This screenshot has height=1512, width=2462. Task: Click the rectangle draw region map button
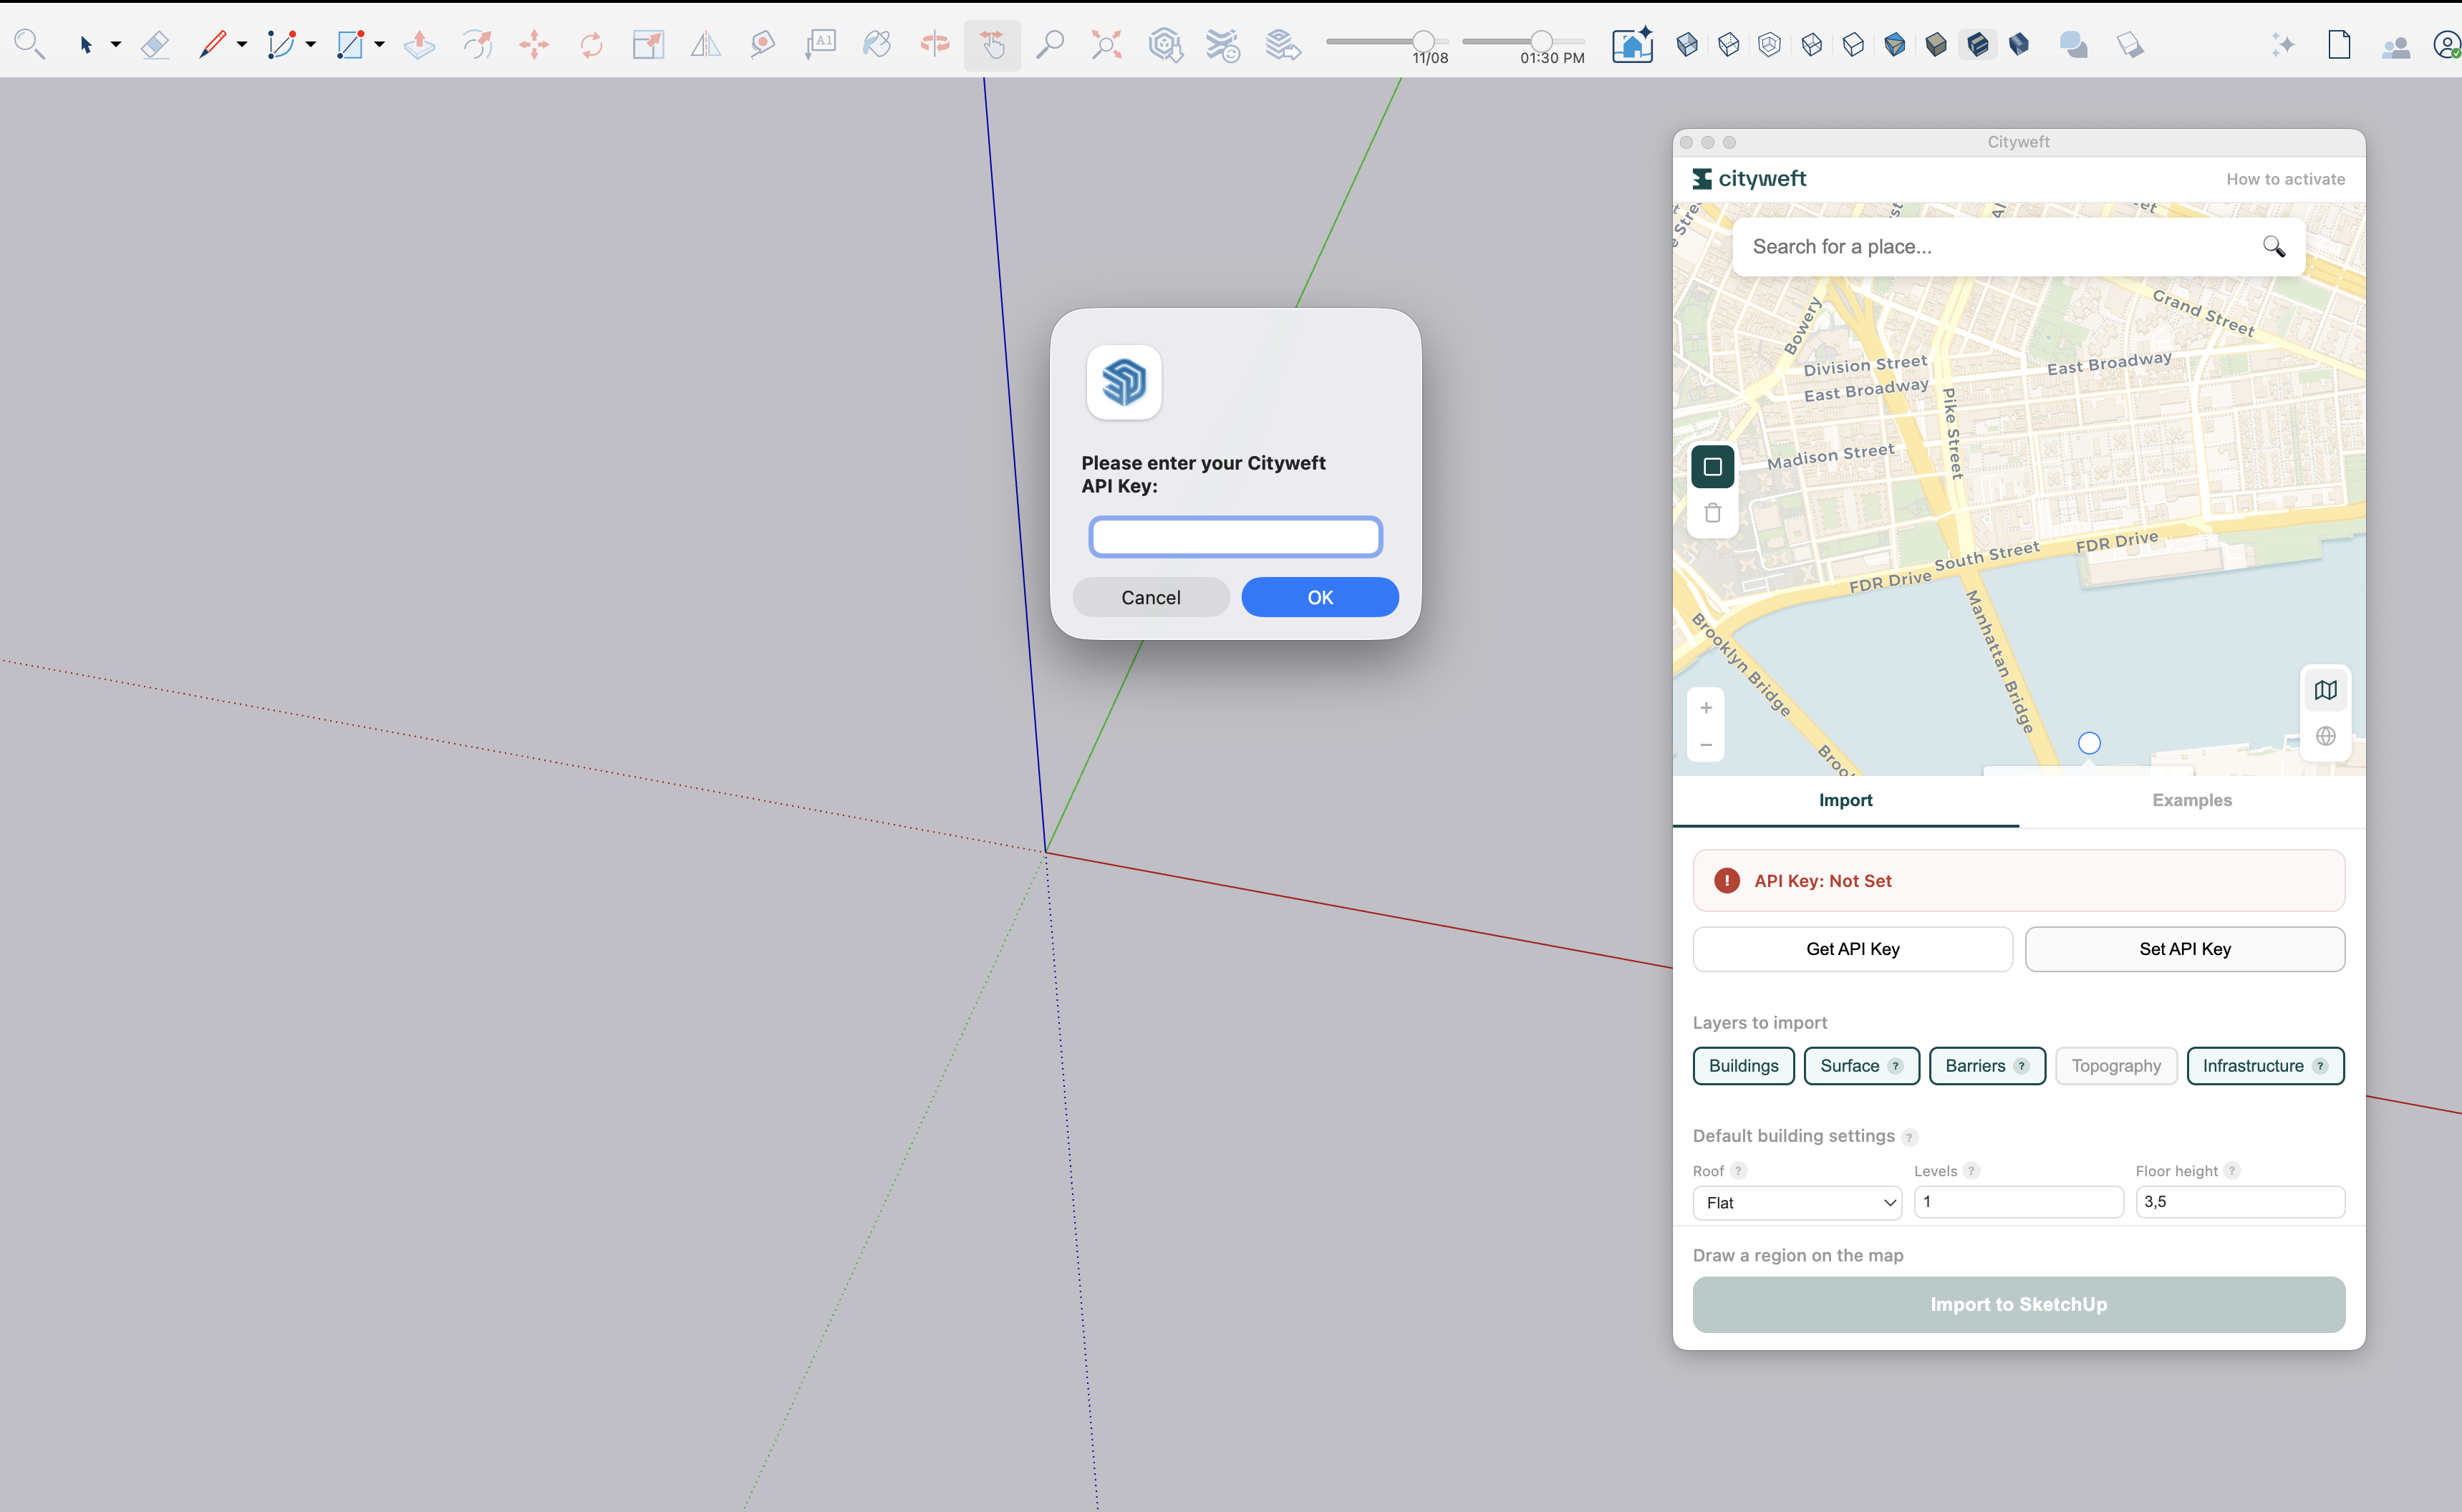(x=1712, y=466)
